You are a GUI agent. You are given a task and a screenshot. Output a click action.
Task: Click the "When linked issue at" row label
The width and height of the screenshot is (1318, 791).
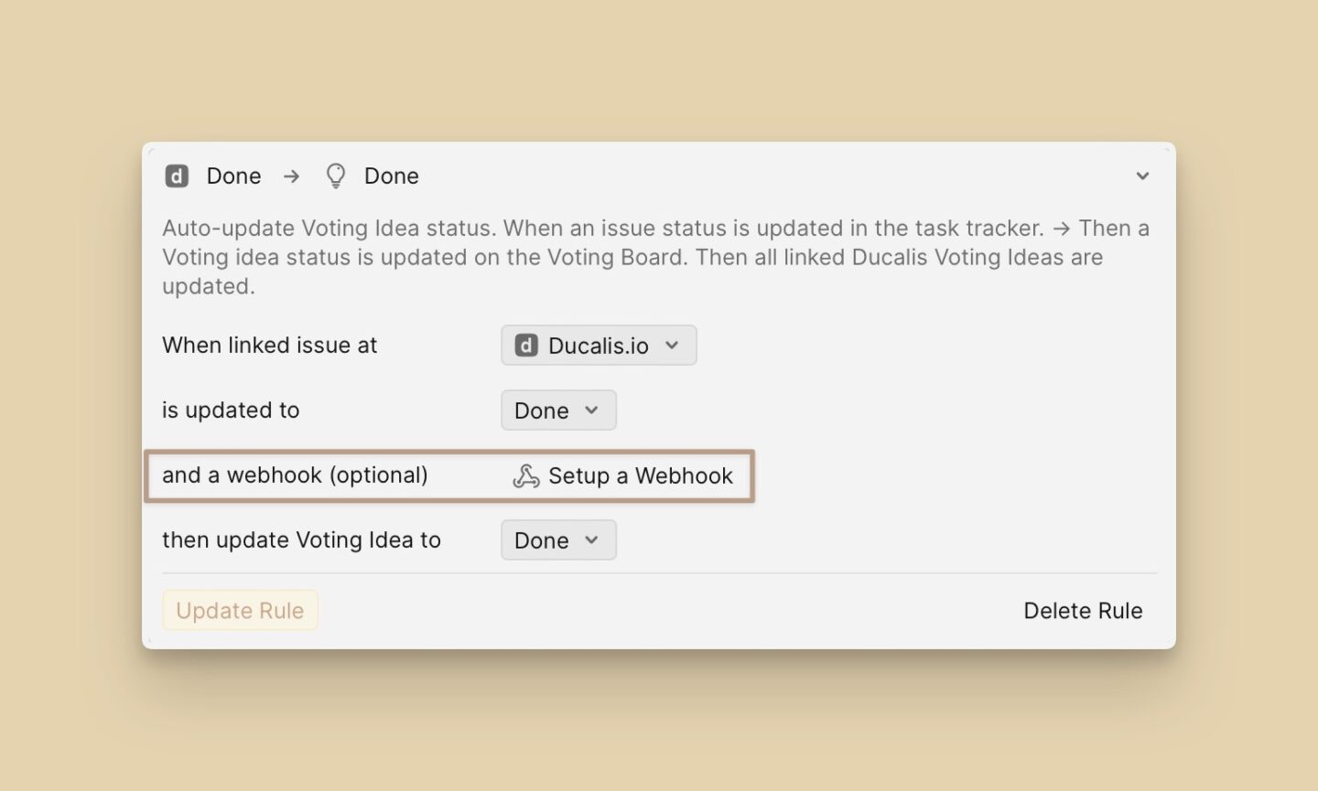coord(269,345)
